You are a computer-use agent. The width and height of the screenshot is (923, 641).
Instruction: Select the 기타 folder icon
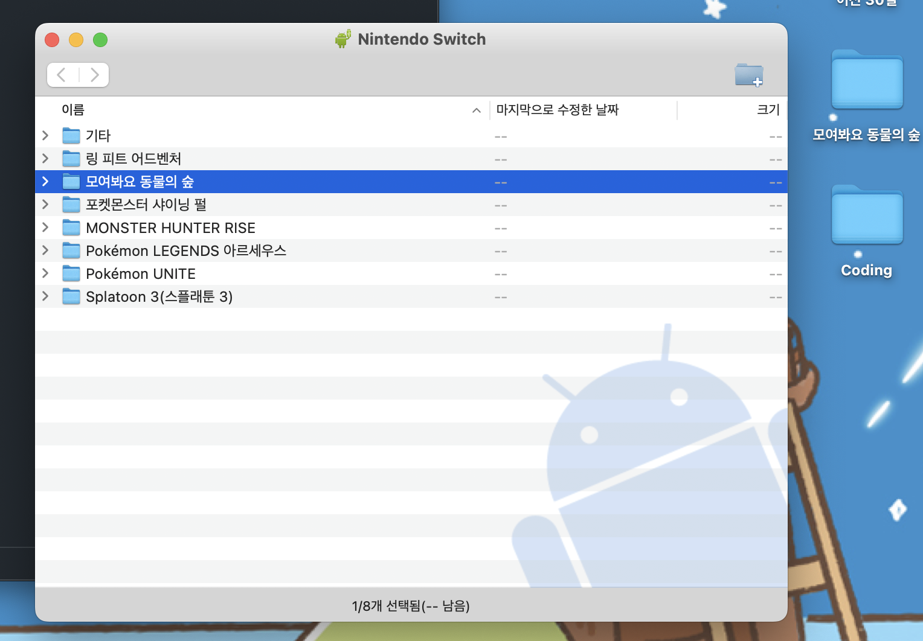click(71, 135)
